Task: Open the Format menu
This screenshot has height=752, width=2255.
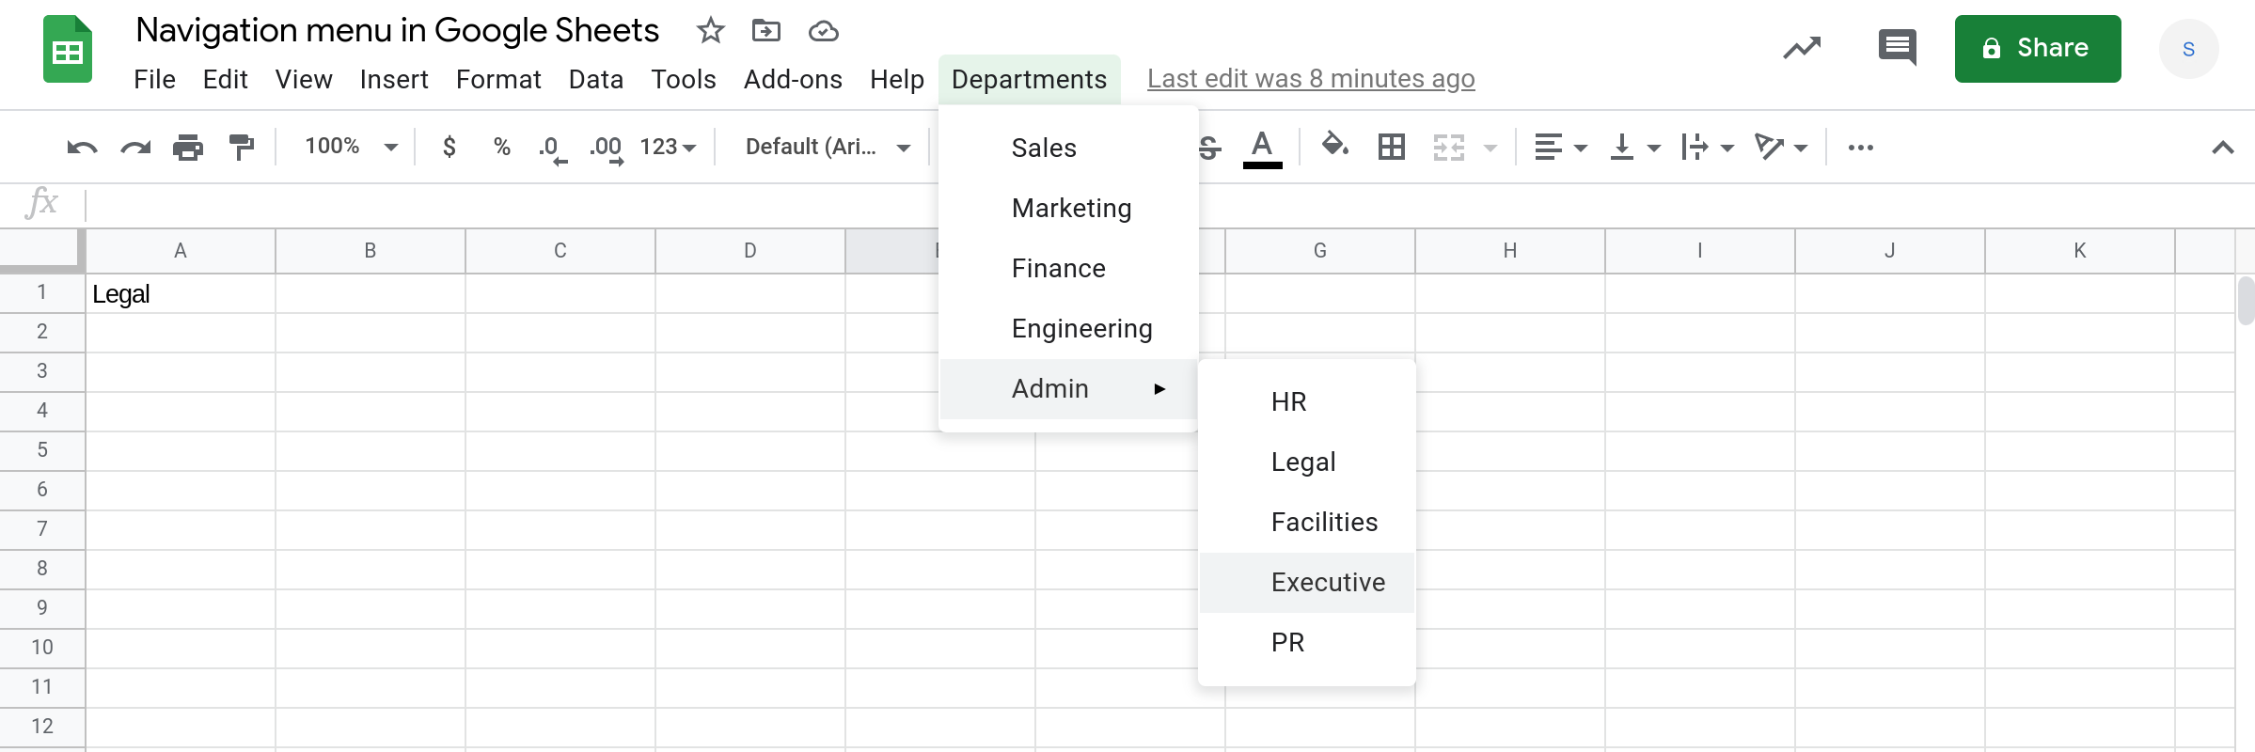Action: click(498, 79)
